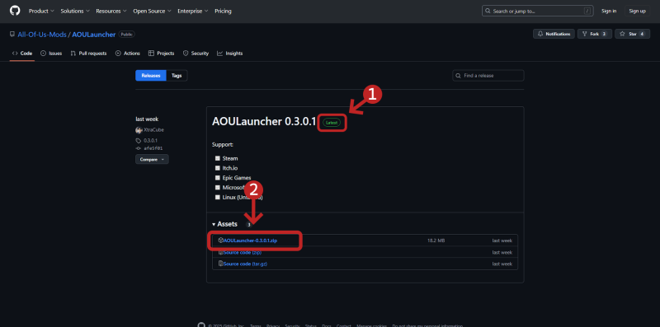Switch to the Security tab
Viewport: 660px width, 327px height.
[x=196, y=54]
